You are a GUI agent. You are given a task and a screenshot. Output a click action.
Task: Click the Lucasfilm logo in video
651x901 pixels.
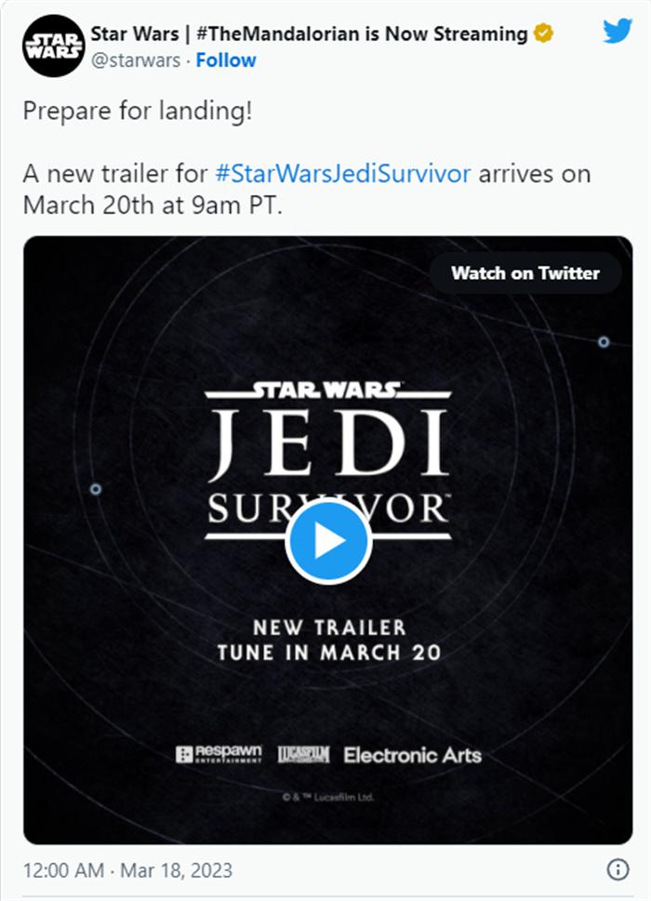click(303, 754)
